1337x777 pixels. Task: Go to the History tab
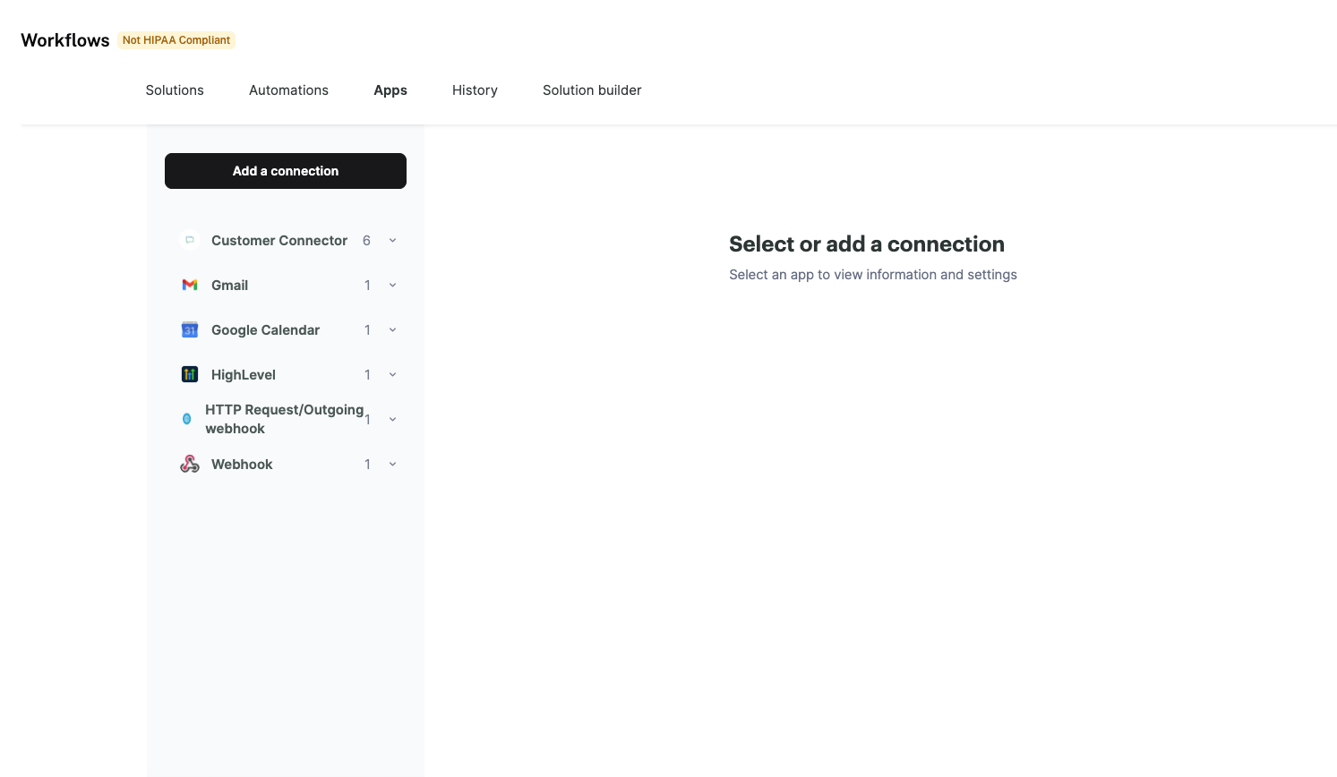475,90
